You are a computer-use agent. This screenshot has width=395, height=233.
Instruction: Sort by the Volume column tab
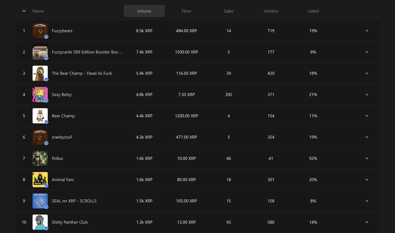click(x=144, y=11)
